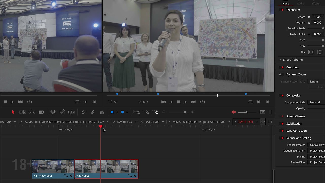Switch to the Effects inspector tab
Viewport: 325px width, 183px height.
[x=315, y=3]
